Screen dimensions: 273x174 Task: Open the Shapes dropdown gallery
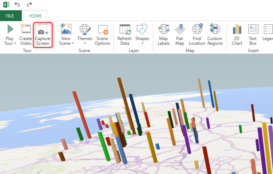[142, 43]
